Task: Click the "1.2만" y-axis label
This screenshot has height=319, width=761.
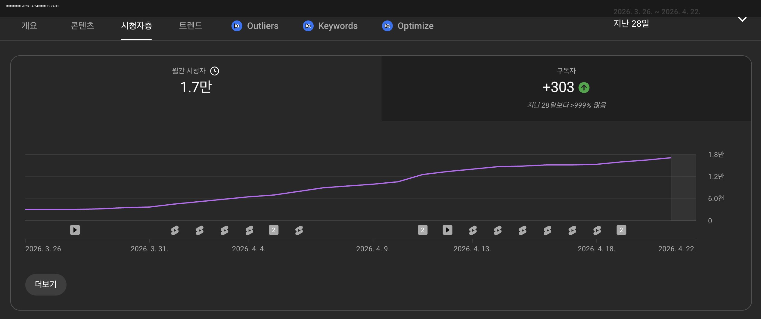Action: click(716, 177)
